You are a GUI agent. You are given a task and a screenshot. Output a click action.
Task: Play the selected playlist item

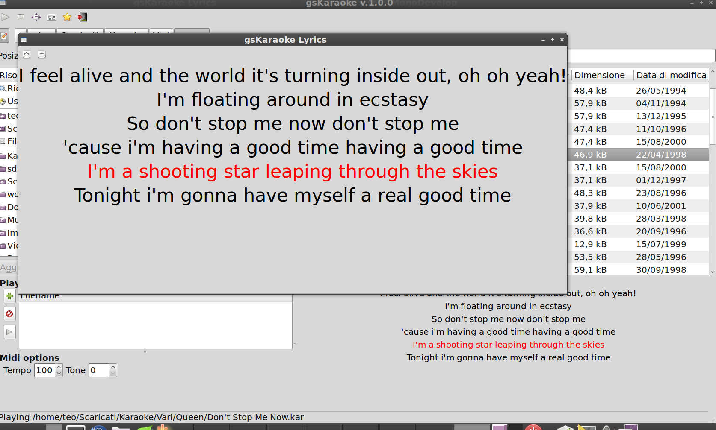coord(9,332)
